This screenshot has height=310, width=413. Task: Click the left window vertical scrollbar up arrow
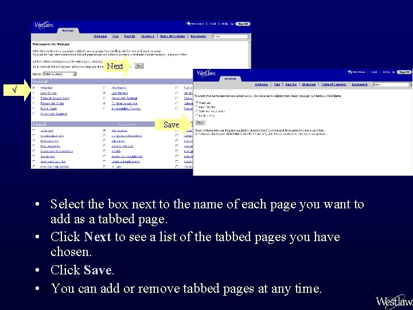click(x=250, y=42)
